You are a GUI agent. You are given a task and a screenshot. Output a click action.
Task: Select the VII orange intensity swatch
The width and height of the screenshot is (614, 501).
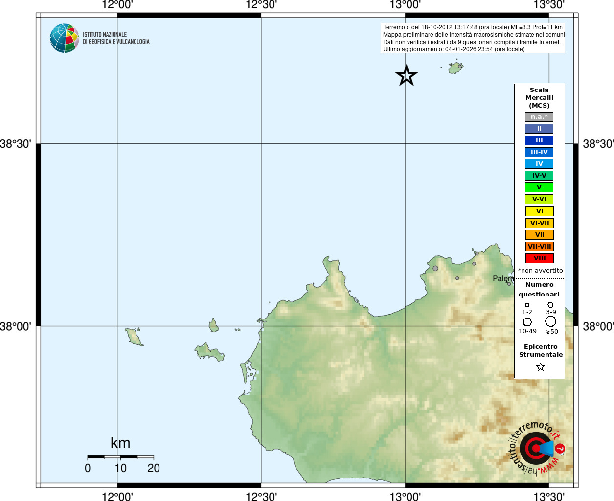[539, 235]
